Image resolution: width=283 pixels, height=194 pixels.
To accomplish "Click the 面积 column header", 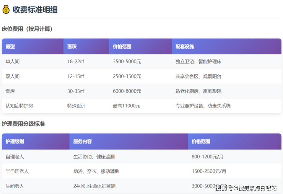I will pyautogui.click(x=72, y=47).
